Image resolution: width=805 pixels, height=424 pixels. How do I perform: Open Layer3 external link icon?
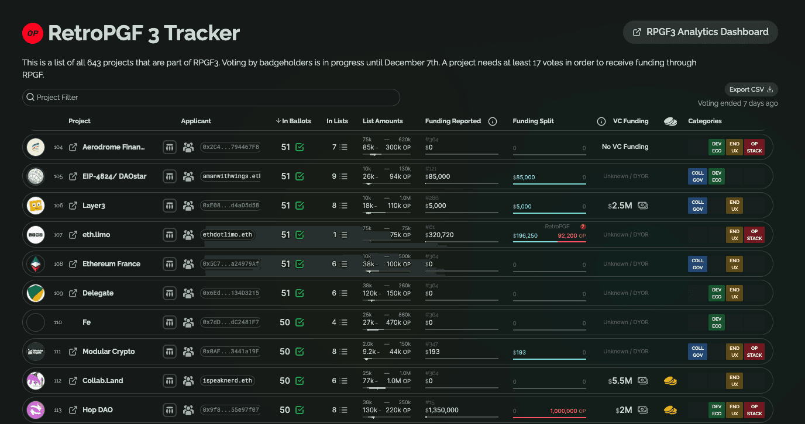(x=73, y=206)
